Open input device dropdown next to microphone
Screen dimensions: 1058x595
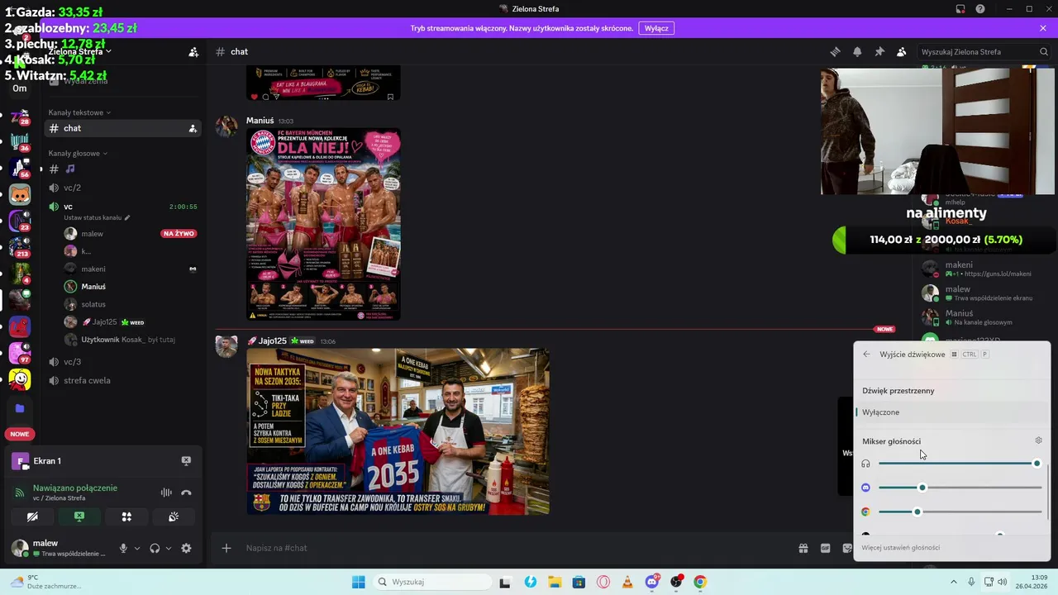(x=137, y=548)
